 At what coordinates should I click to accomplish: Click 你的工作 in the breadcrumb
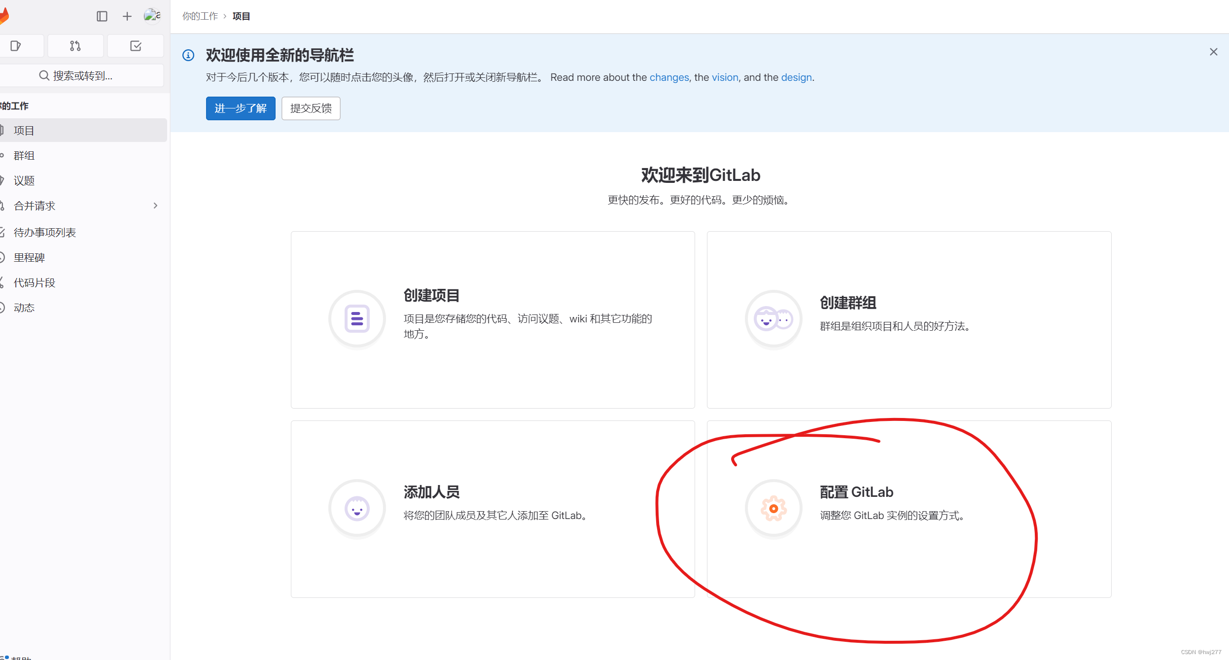click(x=200, y=16)
